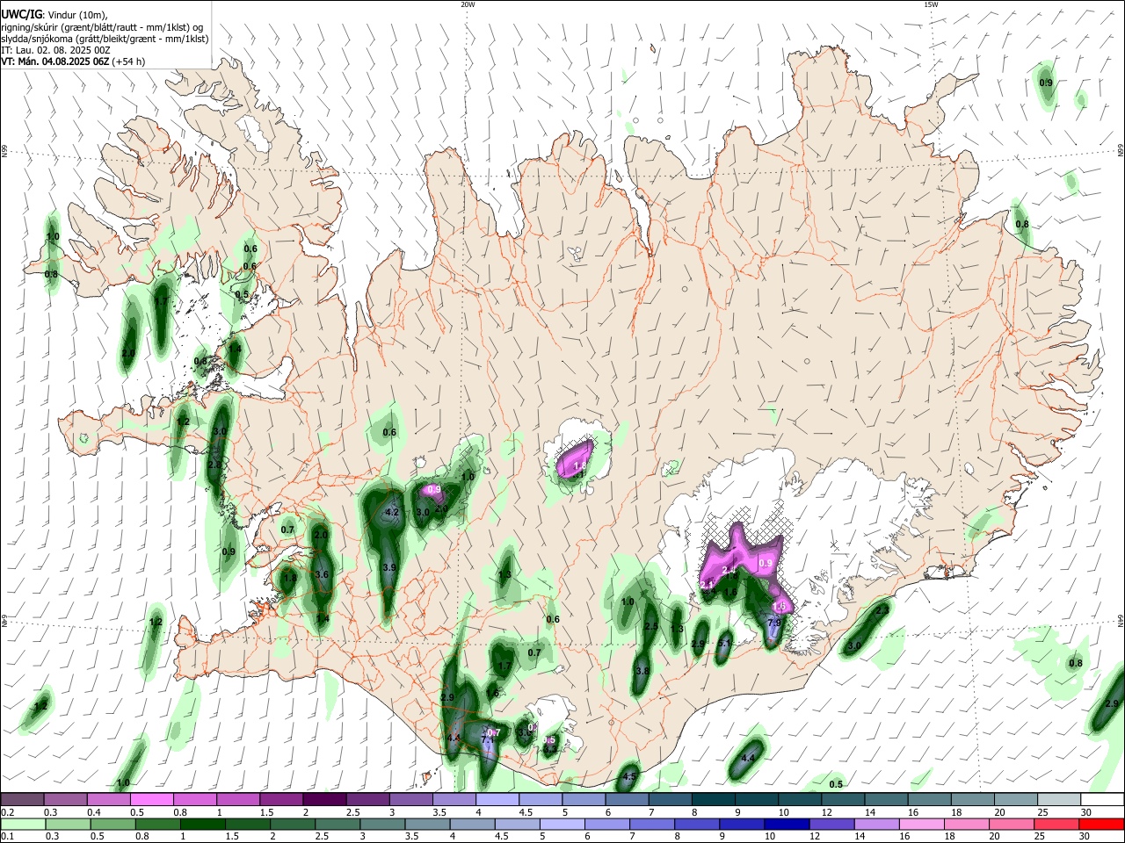The height and width of the screenshot is (843, 1125).
Task: Click the '7.9' precipitation value on the map
Action: pyautogui.click(x=773, y=622)
